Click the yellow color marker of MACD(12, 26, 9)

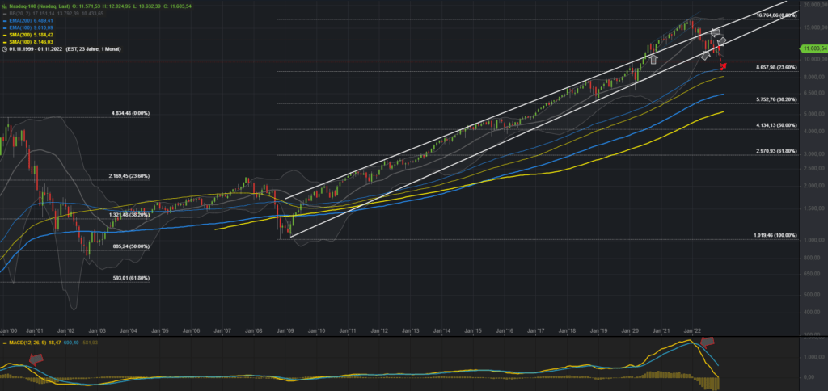[x=5, y=343]
